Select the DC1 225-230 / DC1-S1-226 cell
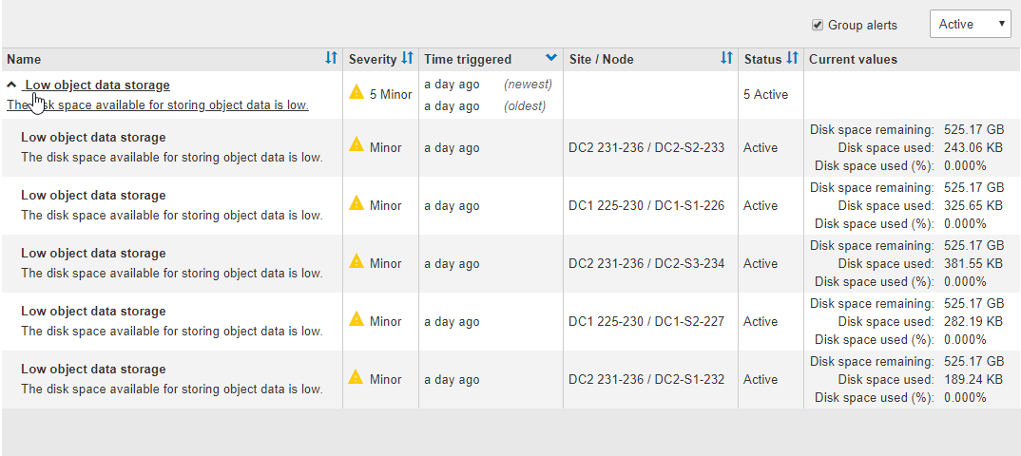 (646, 205)
